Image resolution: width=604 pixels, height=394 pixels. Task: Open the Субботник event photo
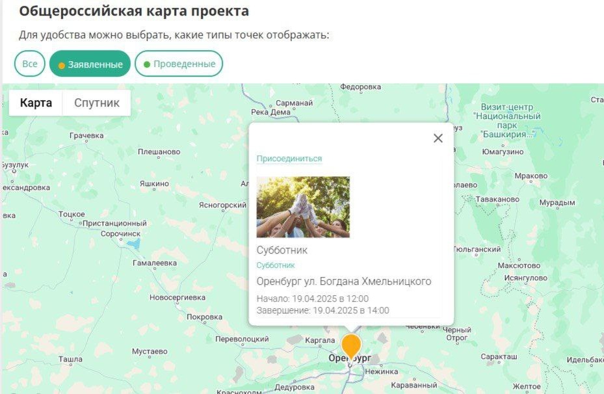click(x=303, y=207)
